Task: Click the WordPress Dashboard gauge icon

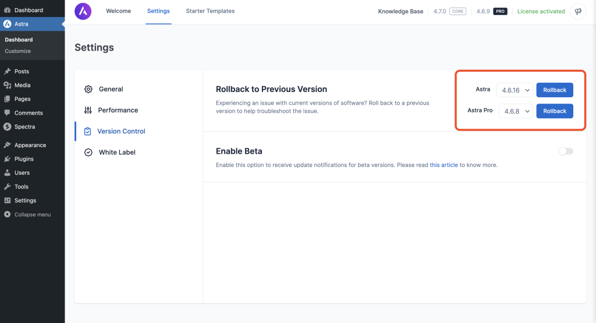Action: click(x=7, y=10)
